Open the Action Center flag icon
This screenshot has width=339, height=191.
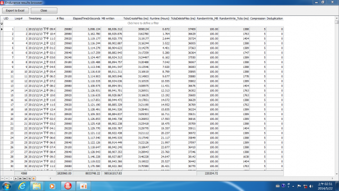click(299, 186)
